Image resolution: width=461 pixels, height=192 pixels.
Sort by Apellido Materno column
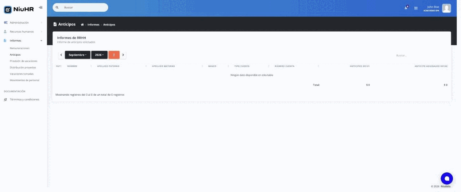pyautogui.click(x=177, y=66)
